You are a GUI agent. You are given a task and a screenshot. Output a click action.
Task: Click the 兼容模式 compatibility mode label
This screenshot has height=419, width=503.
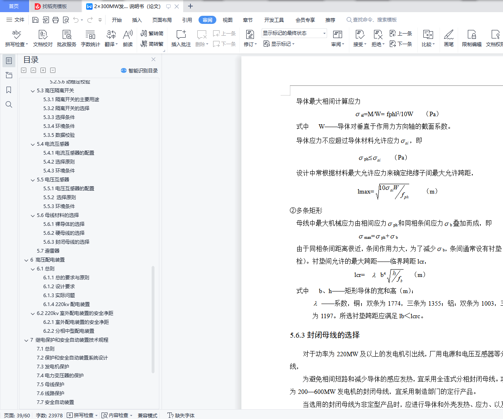[x=148, y=415]
